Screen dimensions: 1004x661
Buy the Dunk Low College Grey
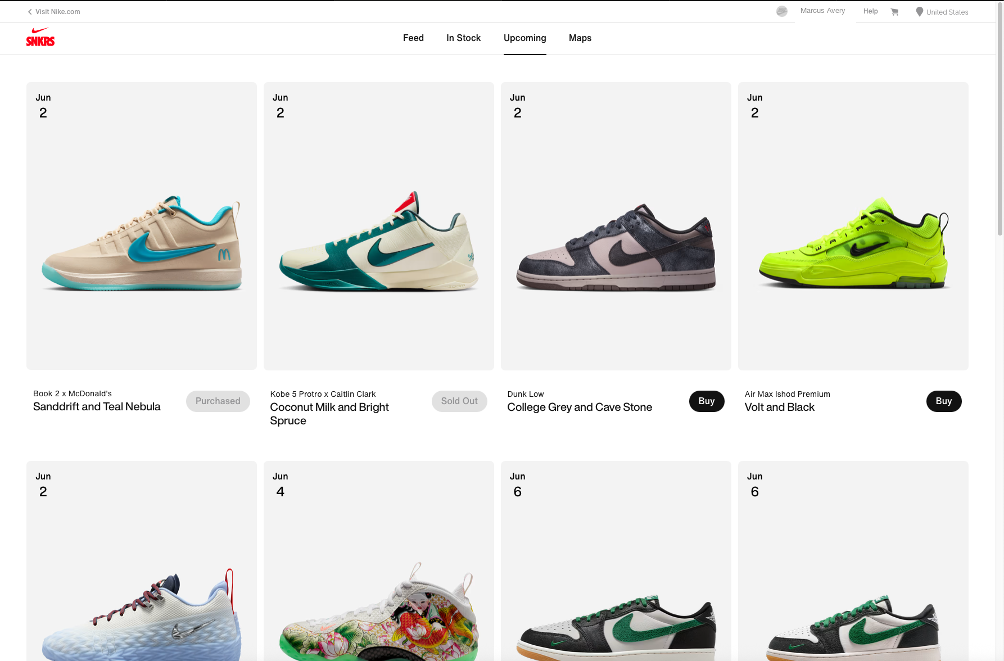[707, 401]
